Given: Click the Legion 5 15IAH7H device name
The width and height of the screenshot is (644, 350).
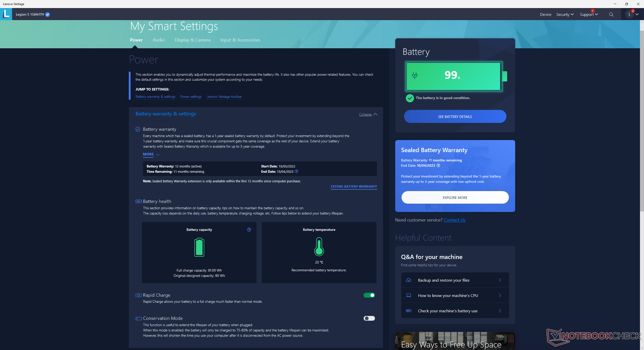Looking at the screenshot, I should [x=30, y=14].
